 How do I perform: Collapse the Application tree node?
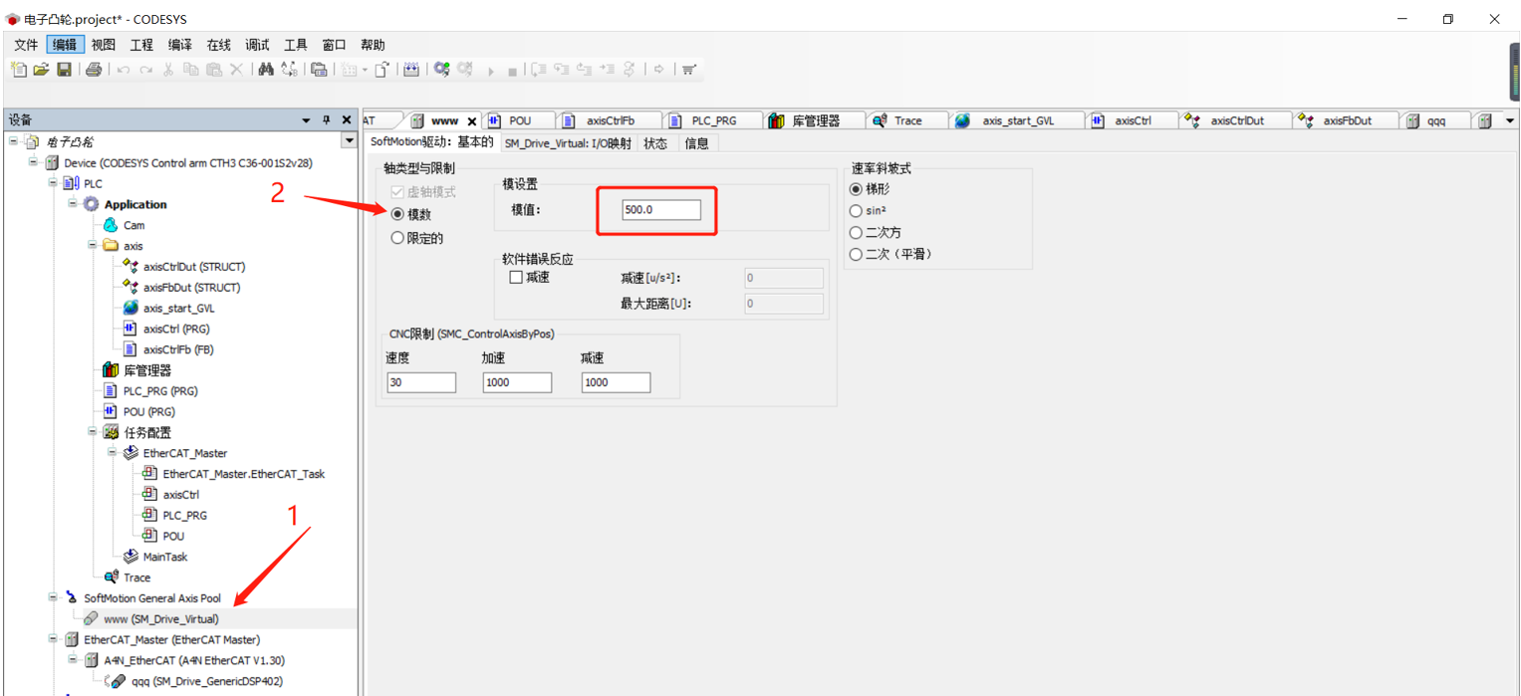tap(74, 204)
